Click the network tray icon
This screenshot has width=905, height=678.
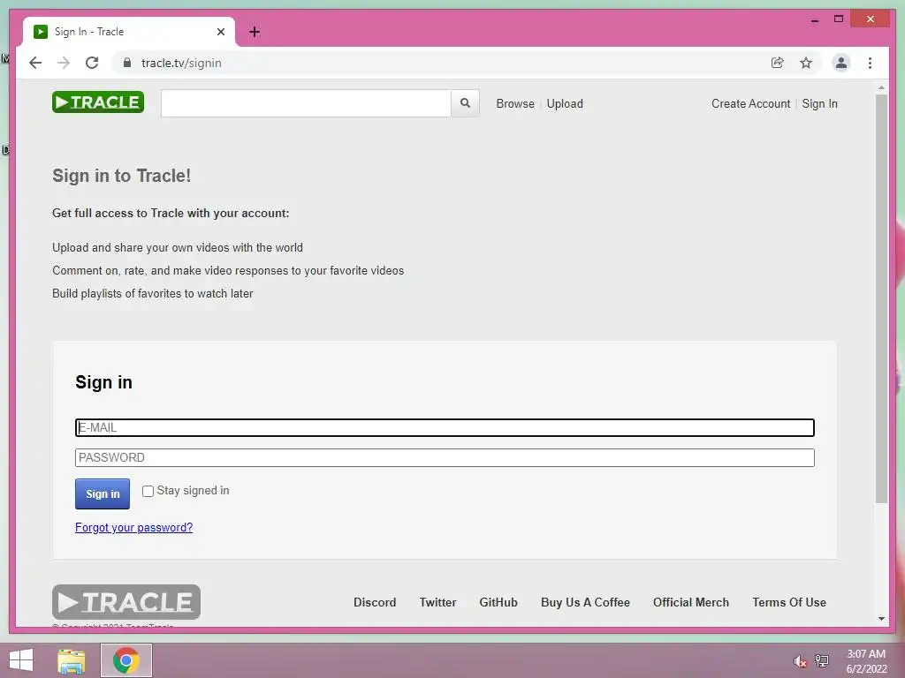tap(822, 660)
